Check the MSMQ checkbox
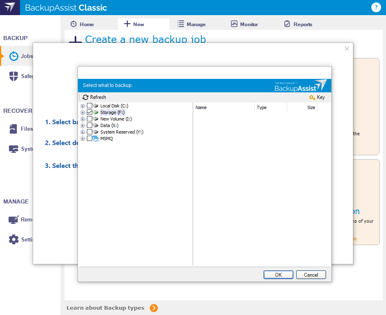This screenshot has height=315, width=386. point(90,139)
